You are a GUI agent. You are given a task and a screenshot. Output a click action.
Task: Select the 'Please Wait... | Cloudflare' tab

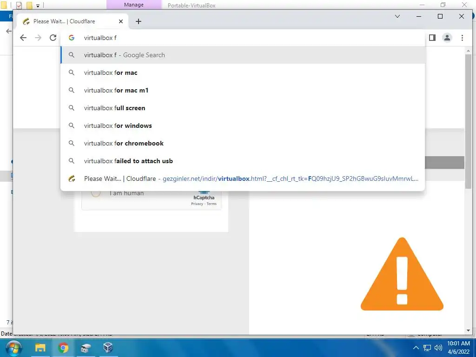pyautogui.click(x=73, y=21)
